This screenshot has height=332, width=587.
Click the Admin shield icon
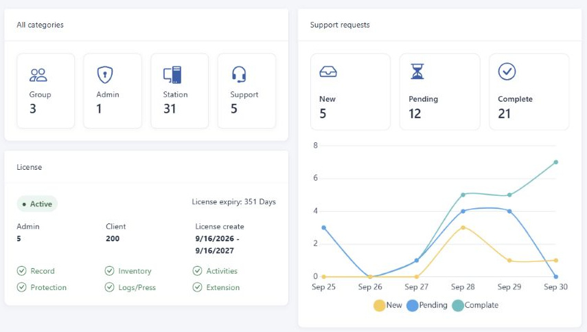coord(105,74)
